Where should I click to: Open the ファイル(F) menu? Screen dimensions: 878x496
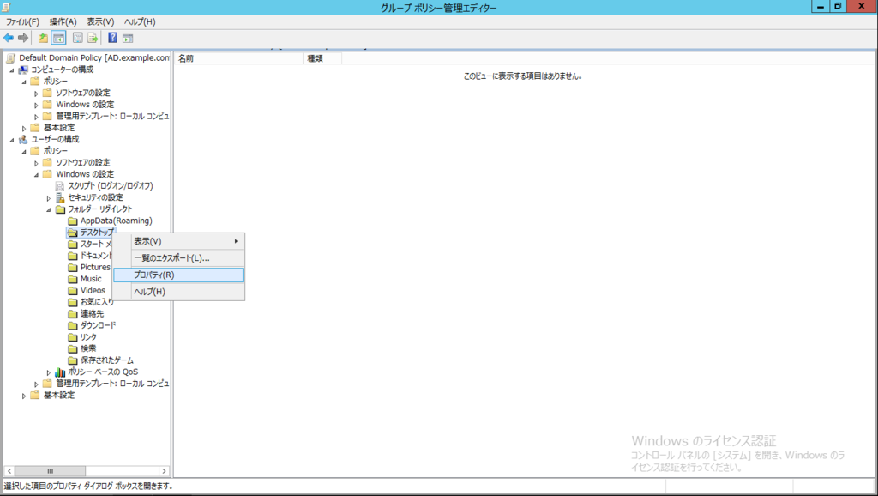(x=22, y=21)
